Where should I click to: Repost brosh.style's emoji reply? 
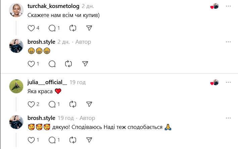click(68, 64)
